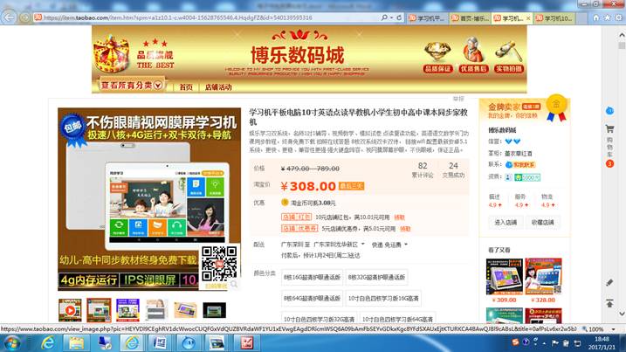
Task: Select 8核16G超清护眼通话版 option
Action: pos(310,277)
